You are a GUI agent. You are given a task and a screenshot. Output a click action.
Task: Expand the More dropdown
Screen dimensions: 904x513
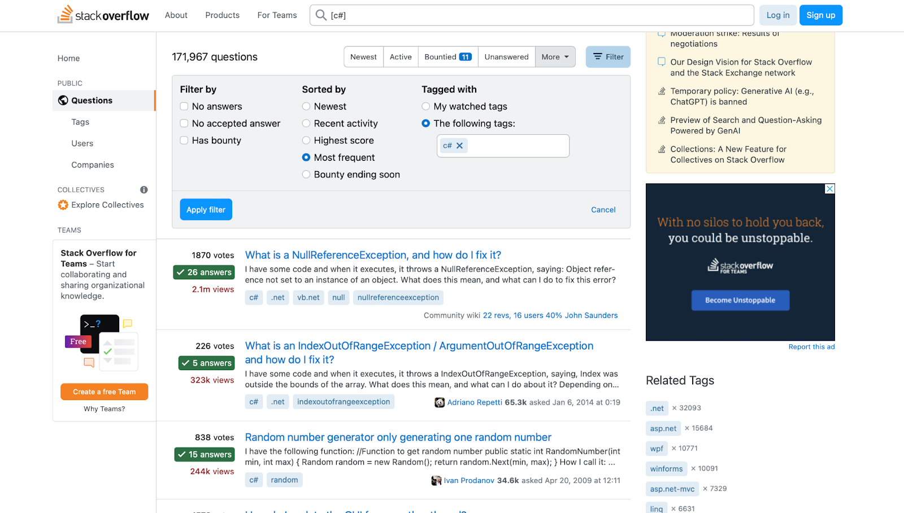pos(555,57)
